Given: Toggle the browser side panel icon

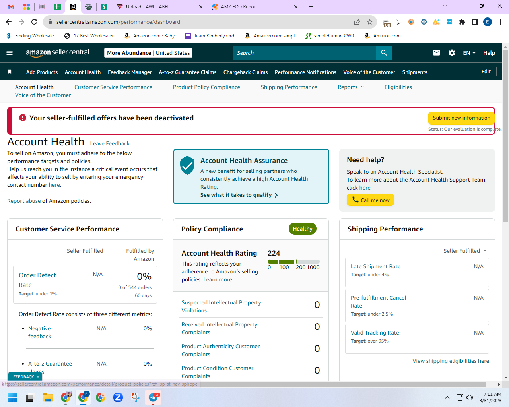Looking at the screenshot, I should 475,22.
